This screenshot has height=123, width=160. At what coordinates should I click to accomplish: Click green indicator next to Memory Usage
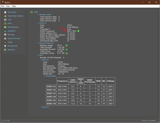66,45
